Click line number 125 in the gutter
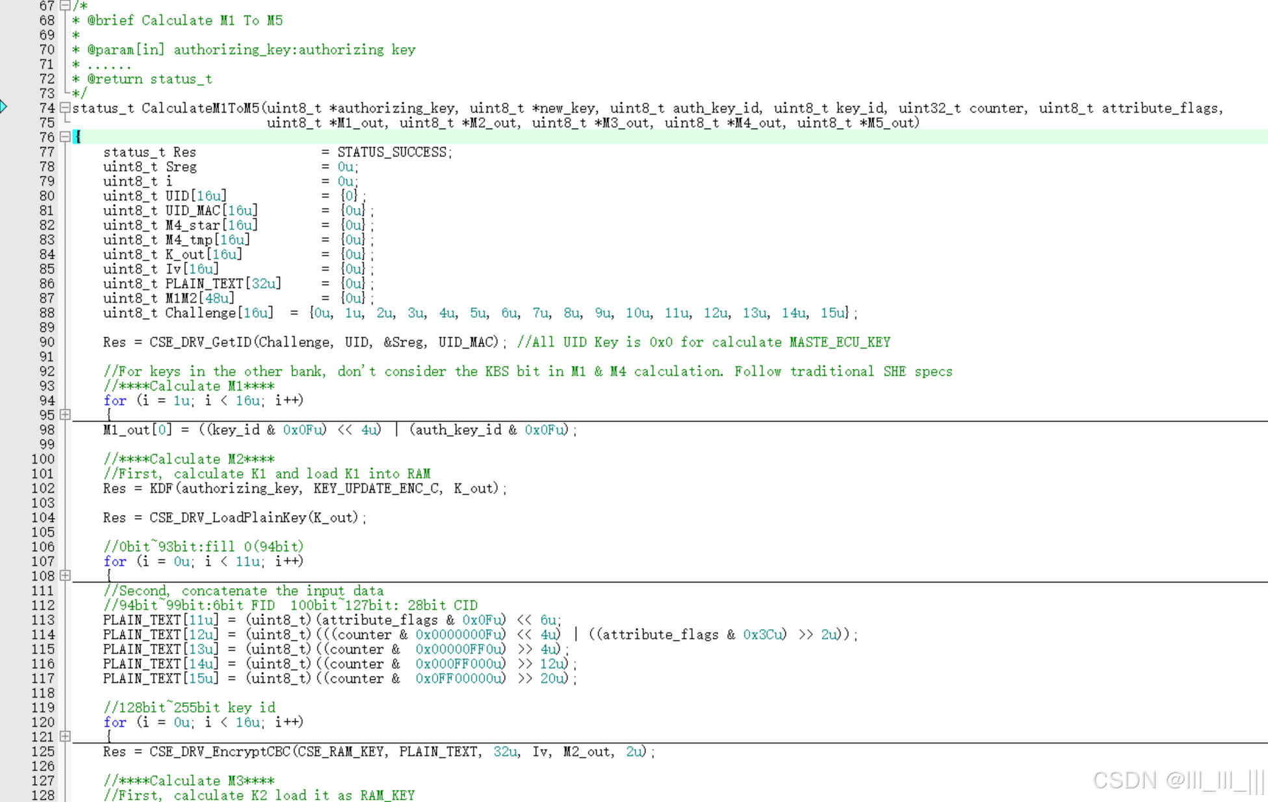 (43, 751)
